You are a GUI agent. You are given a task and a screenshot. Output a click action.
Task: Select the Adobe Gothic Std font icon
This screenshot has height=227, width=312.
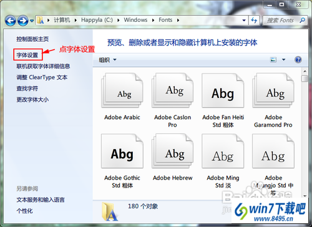tap(122, 151)
